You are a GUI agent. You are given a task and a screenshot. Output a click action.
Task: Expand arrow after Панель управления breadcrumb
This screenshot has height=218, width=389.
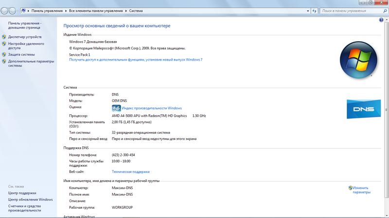66,11
